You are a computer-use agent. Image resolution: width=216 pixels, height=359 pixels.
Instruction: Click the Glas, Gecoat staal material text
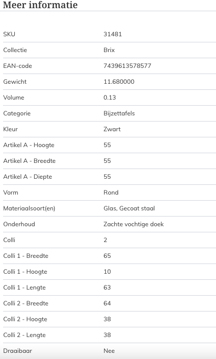click(x=129, y=208)
